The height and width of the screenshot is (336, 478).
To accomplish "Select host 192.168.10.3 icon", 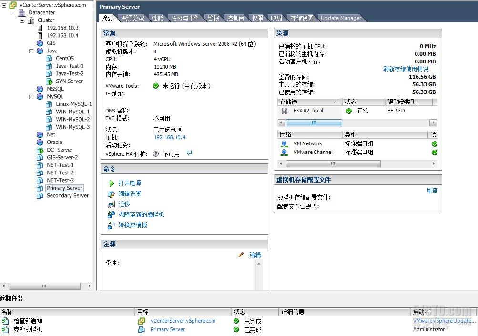I will pos(40,28).
